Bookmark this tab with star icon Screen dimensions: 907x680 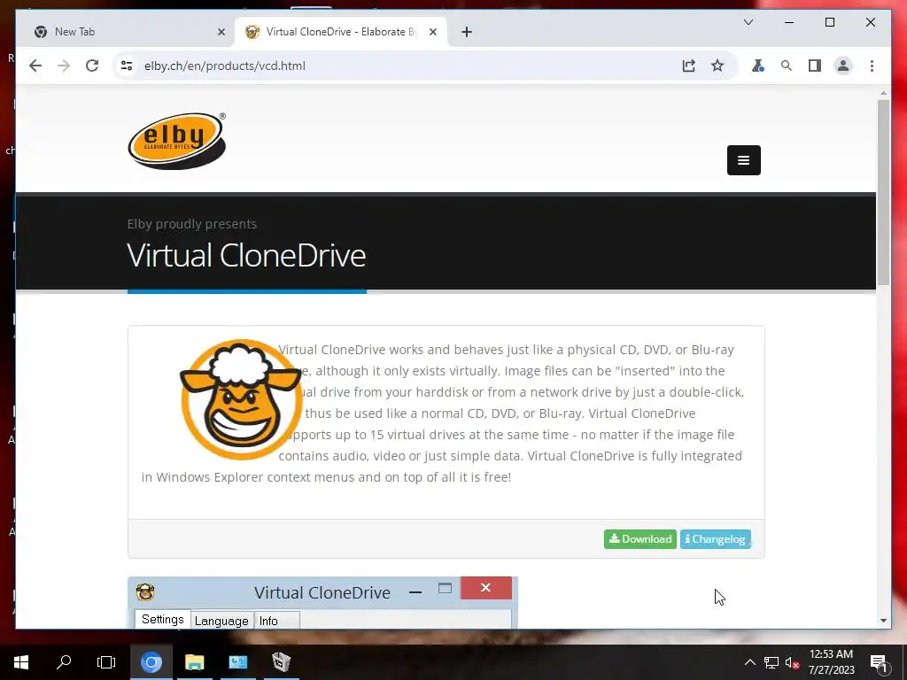click(x=717, y=66)
